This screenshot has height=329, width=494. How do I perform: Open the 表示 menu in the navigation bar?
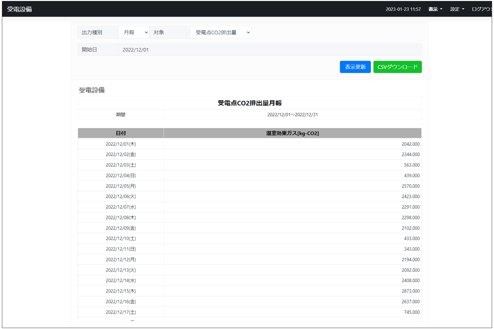click(435, 9)
